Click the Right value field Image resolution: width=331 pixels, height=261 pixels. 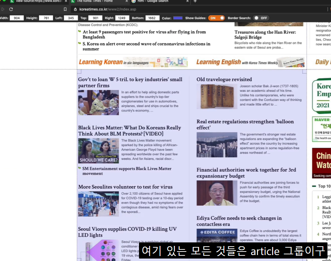tap(121, 18)
